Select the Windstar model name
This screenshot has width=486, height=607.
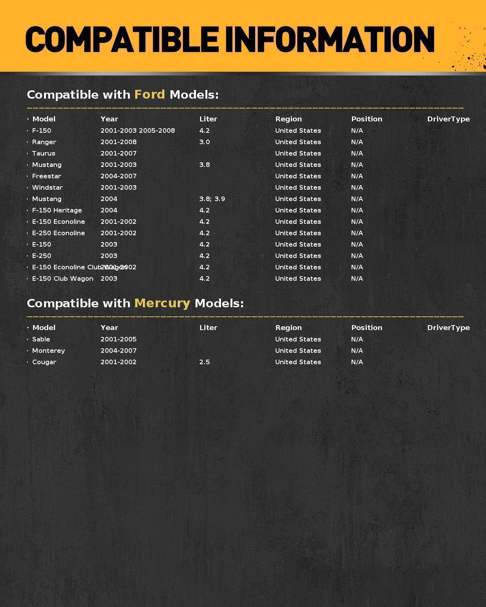[x=47, y=187]
